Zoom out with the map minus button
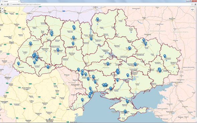Screen dimensions: 197x123 (x=2, y=11)
